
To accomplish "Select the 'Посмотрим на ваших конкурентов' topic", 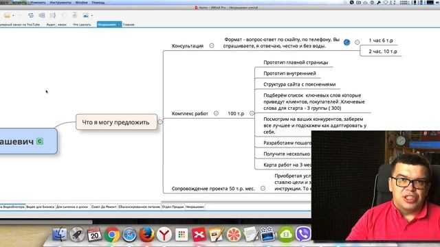I will (315, 126).
